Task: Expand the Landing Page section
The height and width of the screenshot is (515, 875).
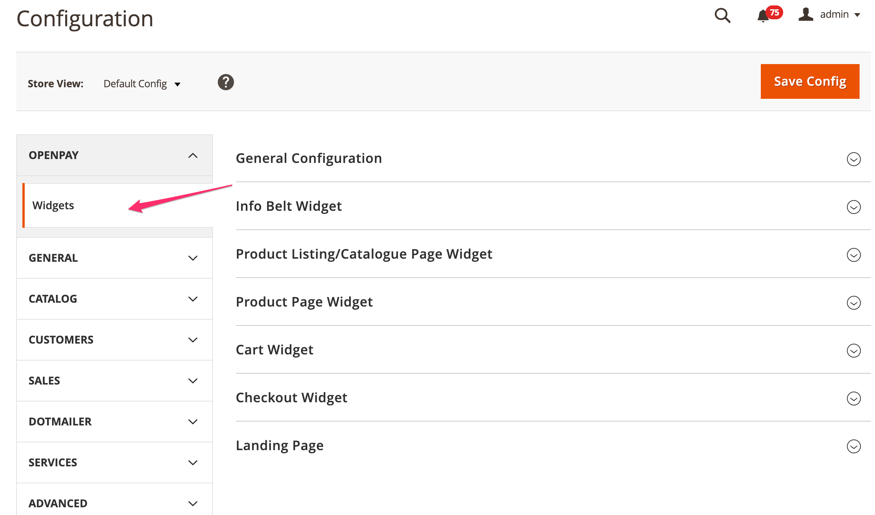Action: point(854,446)
